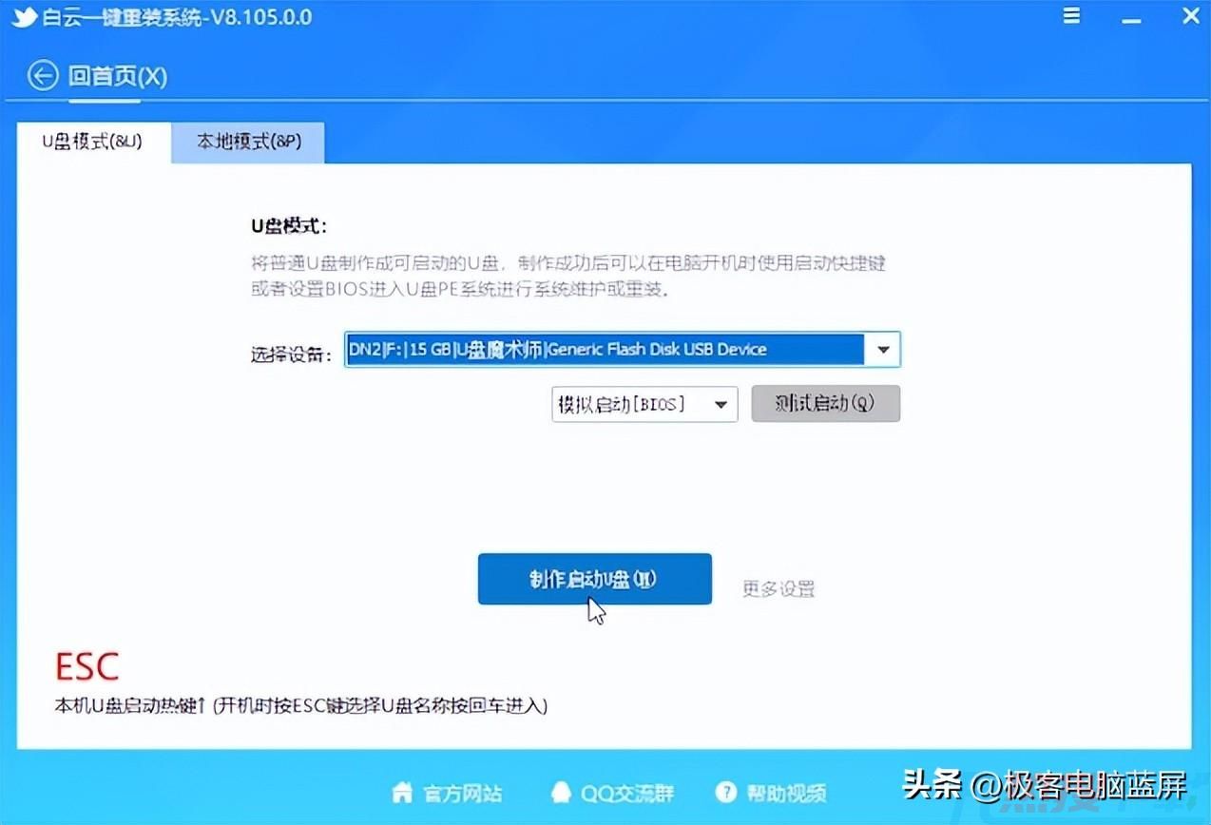Go back via 回首页(X)
1211x825 pixels.
(118, 76)
